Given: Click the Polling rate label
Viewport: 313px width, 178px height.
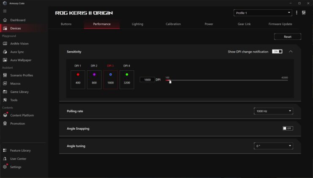Looking at the screenshot, I should (x=75, y=111).
